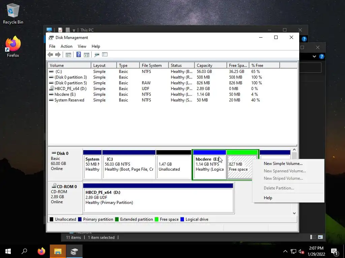Toggle the Show/Hide Console Tree toolbar icon
345x258 pixels.
pos(68,55)
